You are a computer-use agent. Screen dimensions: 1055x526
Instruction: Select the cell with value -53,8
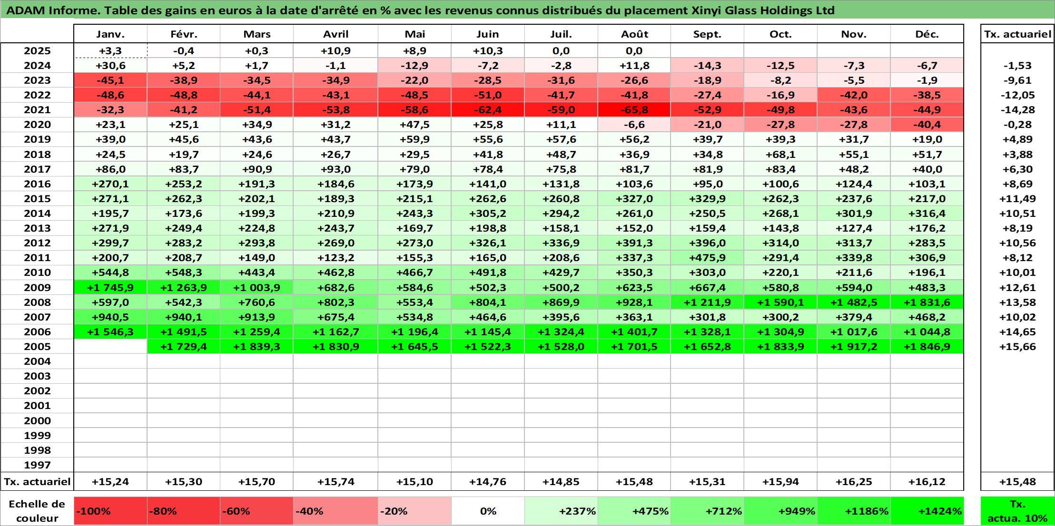pos(336,110)
